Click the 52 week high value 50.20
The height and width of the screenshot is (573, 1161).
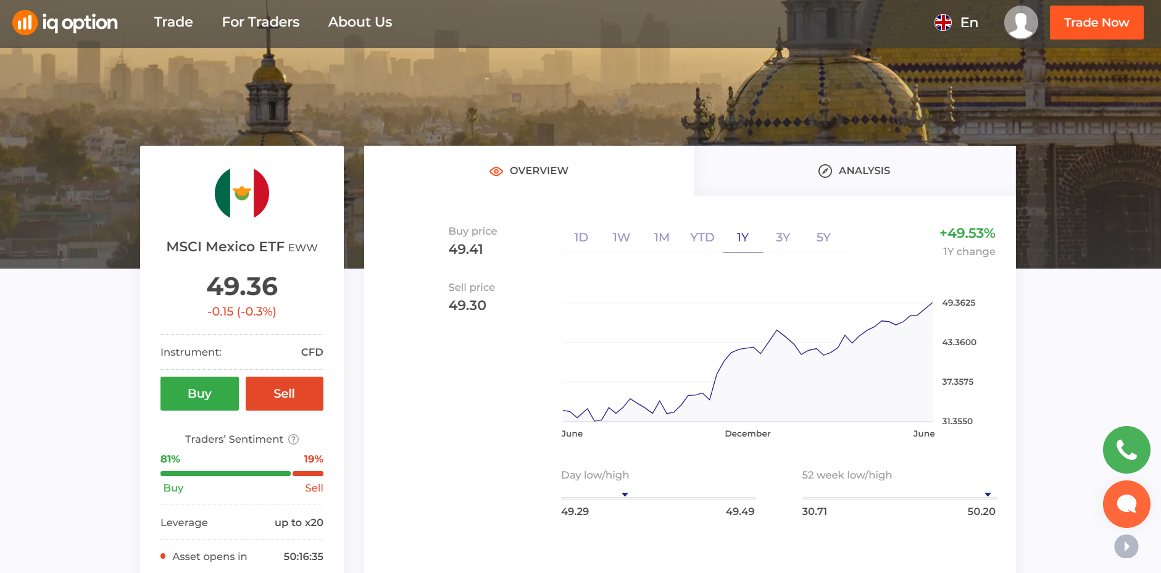pyautogui.click(x=981, y=511)
